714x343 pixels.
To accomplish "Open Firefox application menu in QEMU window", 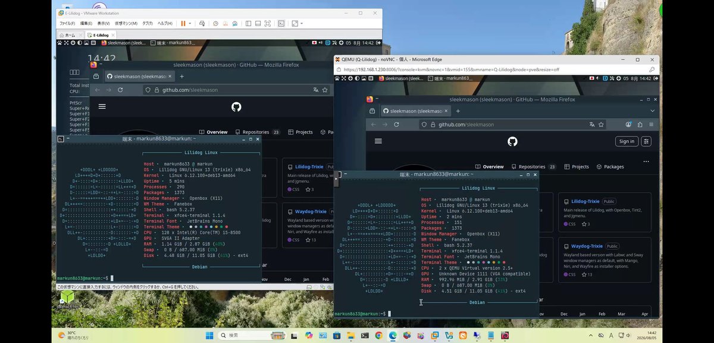I will coord(651,125).
